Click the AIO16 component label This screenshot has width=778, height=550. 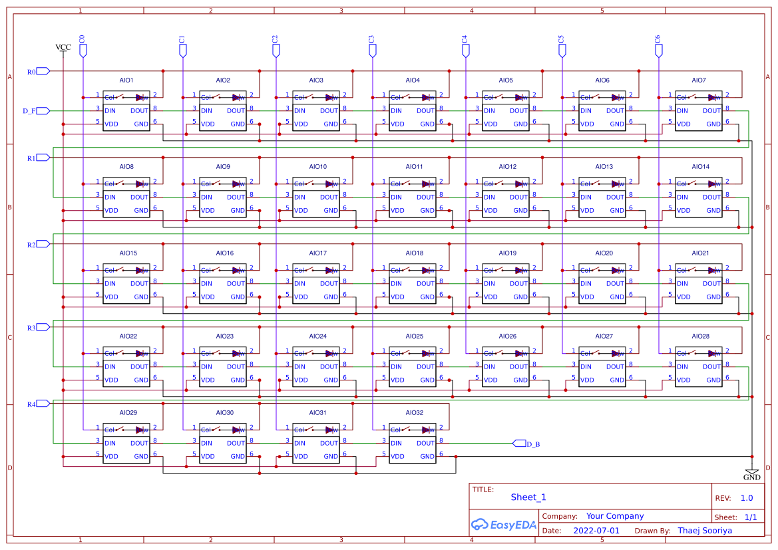click(224, 253)
